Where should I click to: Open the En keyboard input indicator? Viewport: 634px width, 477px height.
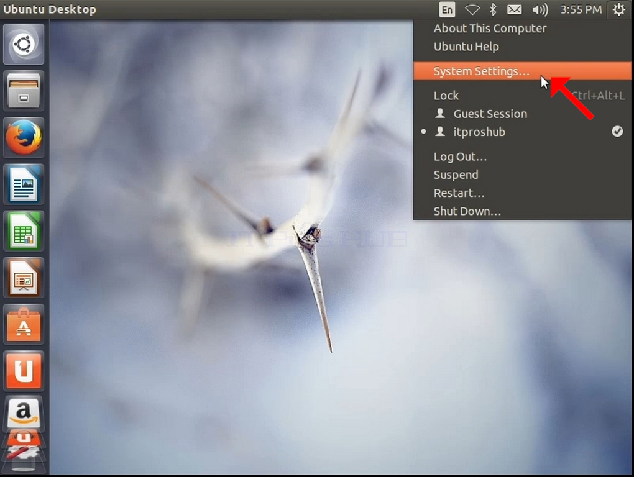pos(447,9)
